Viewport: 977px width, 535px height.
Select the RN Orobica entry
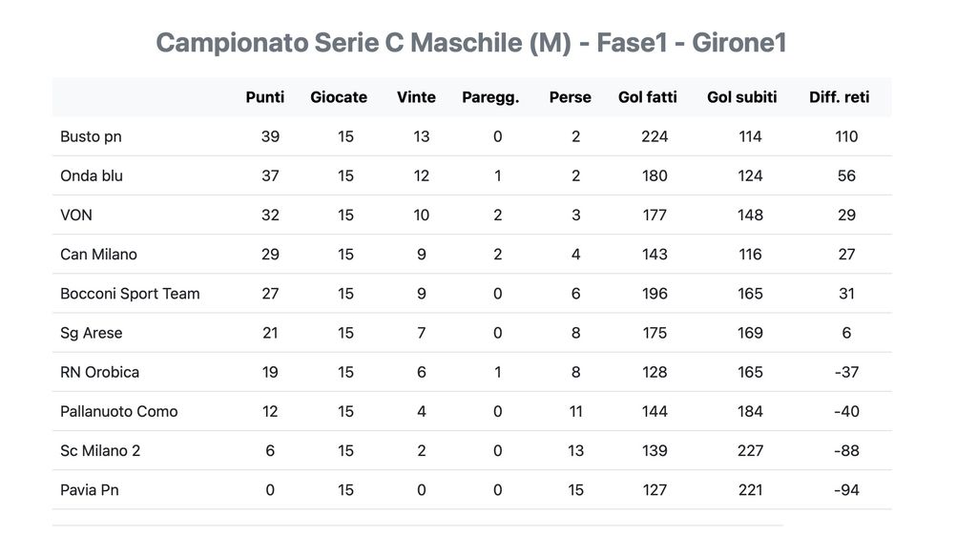(x=99, y=372)
